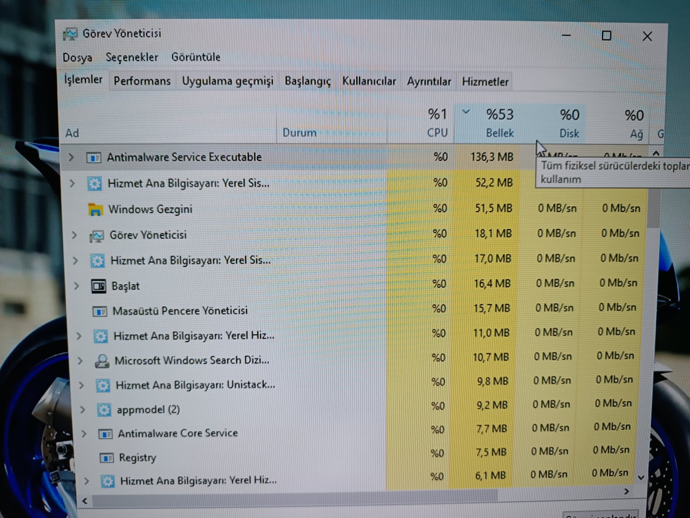Image resolution: width=690 pixels, height=518 pixels.
Task: Expand the Başlat process row
Action: (x=77, y=286)
